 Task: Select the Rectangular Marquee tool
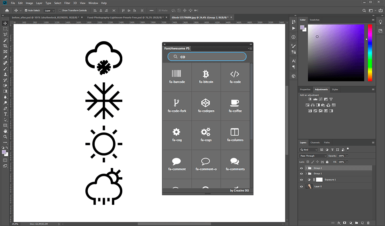point(5,29)
